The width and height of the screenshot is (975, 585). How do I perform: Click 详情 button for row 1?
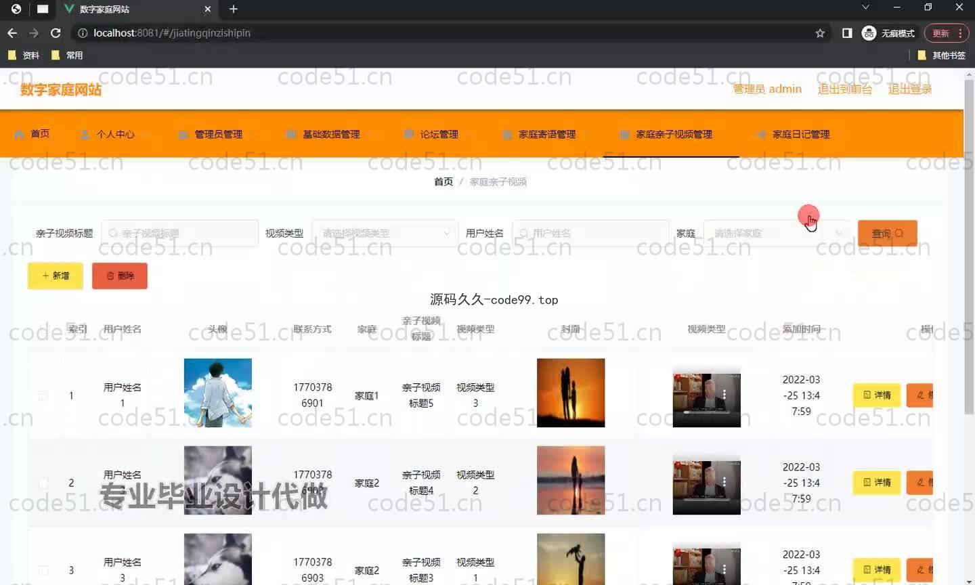877,395
